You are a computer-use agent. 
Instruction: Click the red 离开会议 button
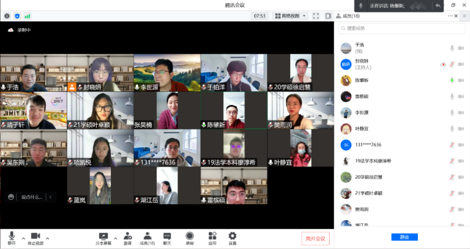(x=316, y=239)
